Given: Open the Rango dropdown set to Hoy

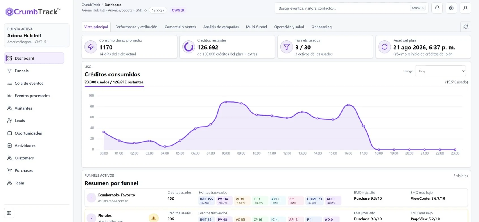Looking at the screenshot, I should tap(440, 71).
